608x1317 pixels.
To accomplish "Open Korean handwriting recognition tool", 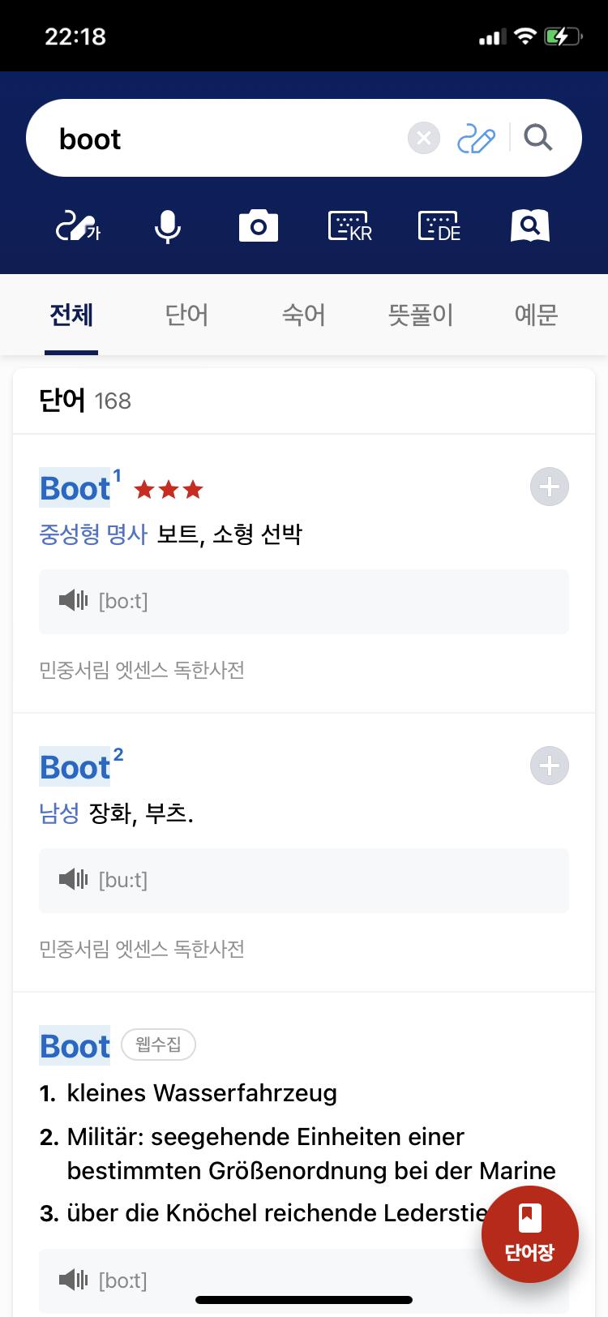I will point(77,226).
